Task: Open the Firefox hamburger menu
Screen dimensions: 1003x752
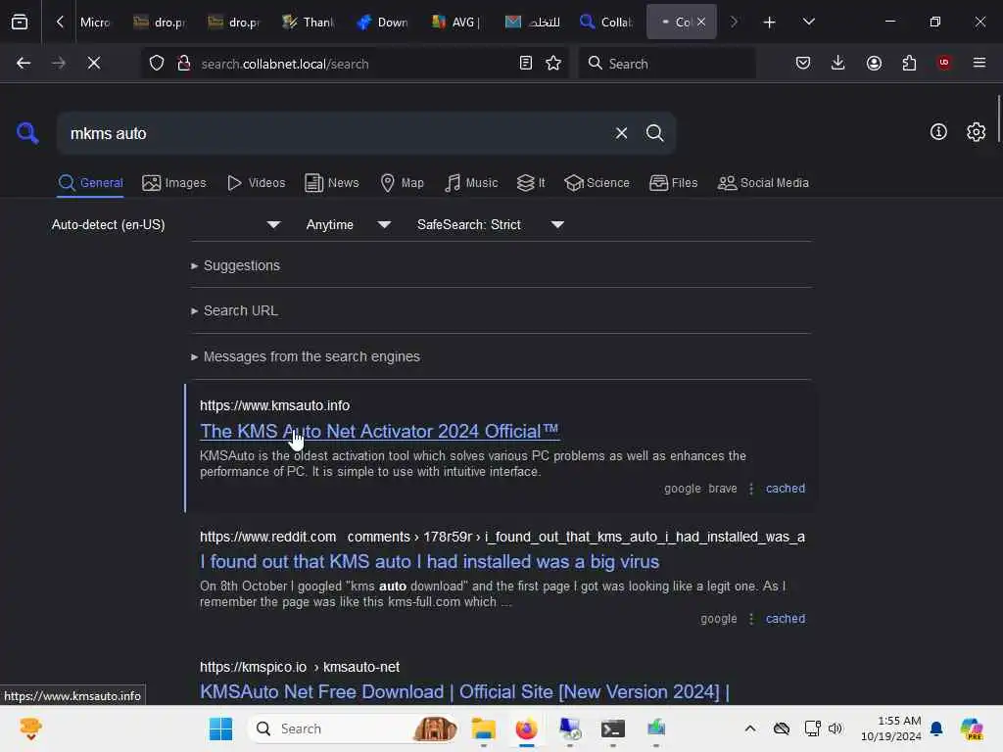Action: point(979,63)
